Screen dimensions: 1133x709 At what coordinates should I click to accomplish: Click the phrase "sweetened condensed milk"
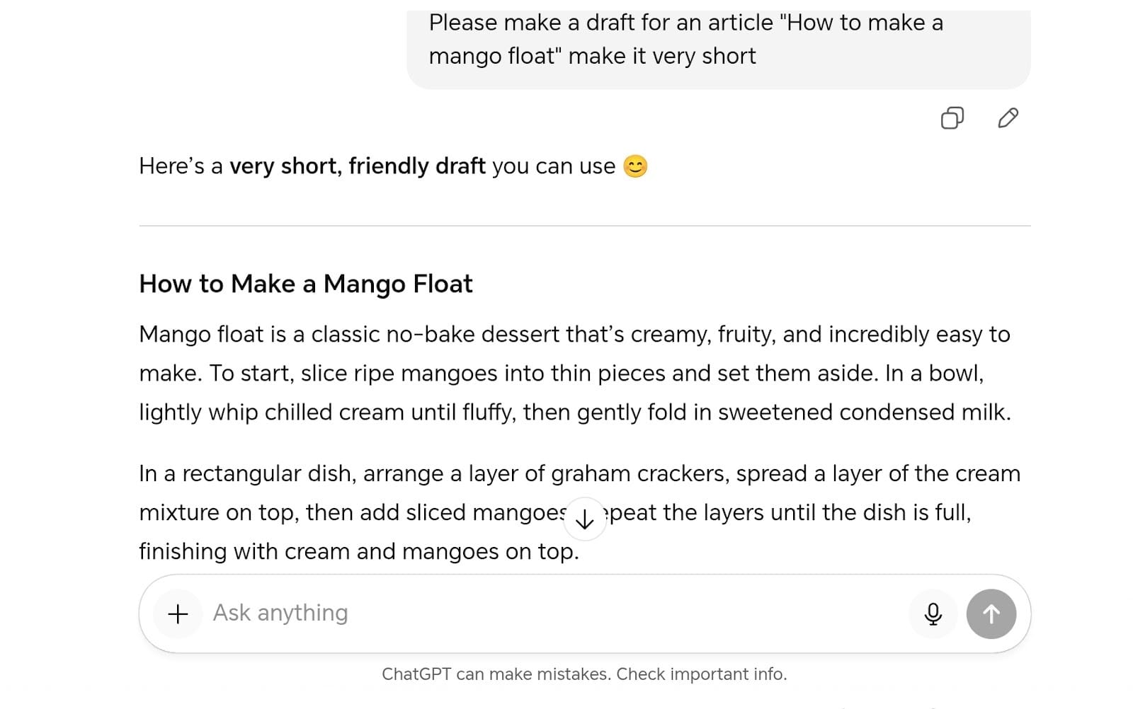pos(862,412)
